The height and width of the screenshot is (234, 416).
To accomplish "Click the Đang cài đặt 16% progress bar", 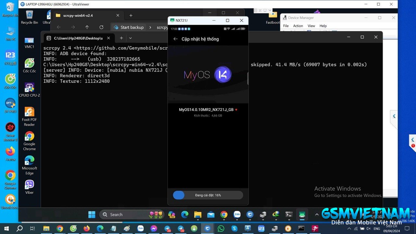I will point(208,195).
